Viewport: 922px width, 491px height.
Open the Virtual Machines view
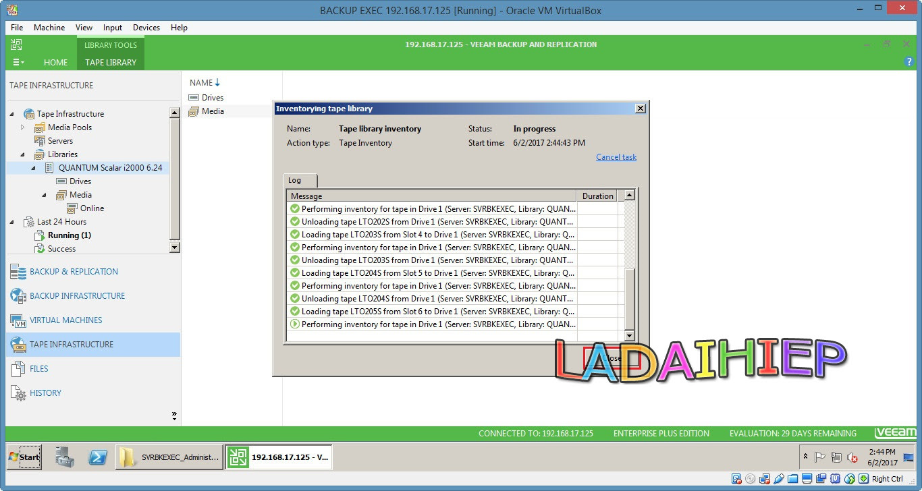pos(93,320)
